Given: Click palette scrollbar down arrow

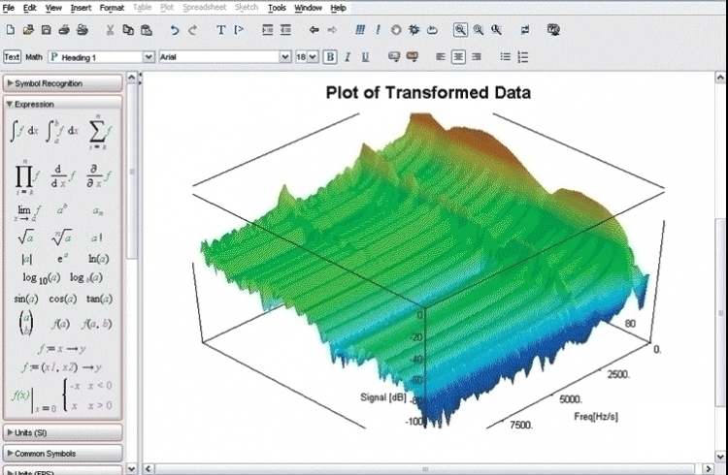Looking at the screenshot, I should pyautogui.click(x=132, y=468).
